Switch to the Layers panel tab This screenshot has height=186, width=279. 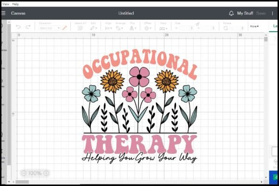[275, 26]
